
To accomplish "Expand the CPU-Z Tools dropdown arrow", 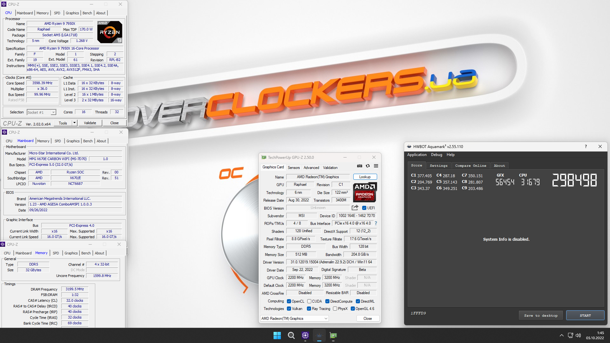I will [x=74, y=123].
